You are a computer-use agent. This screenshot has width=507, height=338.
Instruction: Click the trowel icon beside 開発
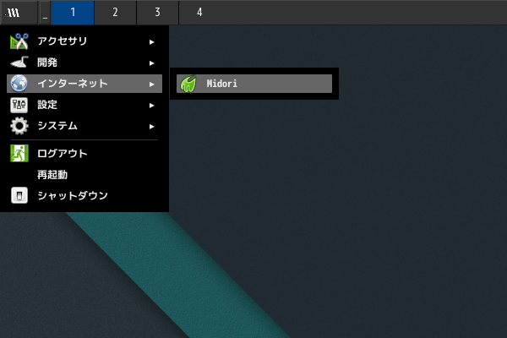[x=19, y=63]
